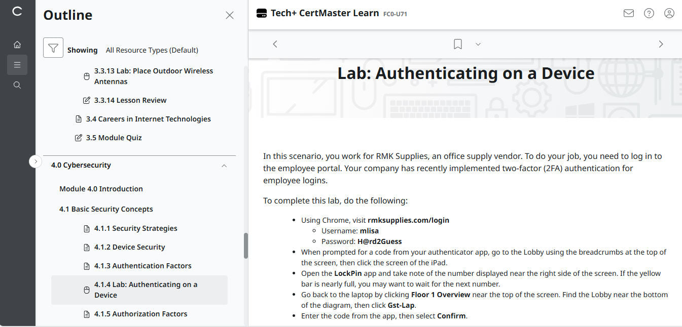Bookmark the current lesson page
682x327 pixels.
(457, 44)
